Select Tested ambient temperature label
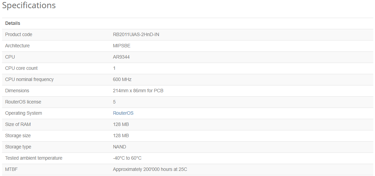Screen dimensions: 375x176 34,158
